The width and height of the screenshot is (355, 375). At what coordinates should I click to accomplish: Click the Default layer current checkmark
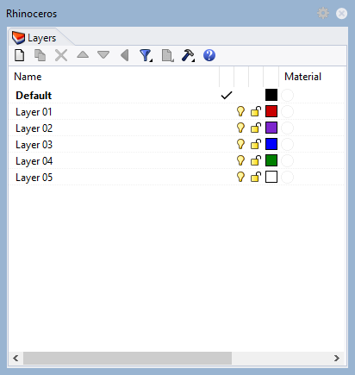coord(227,95)
